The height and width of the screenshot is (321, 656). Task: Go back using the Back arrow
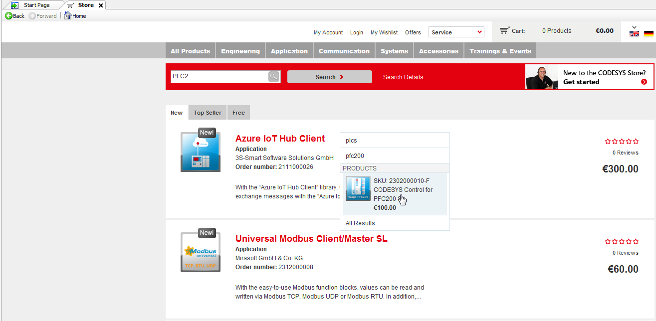click(8, 16)
